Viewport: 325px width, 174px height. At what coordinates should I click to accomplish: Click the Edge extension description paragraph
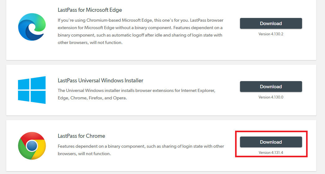[140, 31]
